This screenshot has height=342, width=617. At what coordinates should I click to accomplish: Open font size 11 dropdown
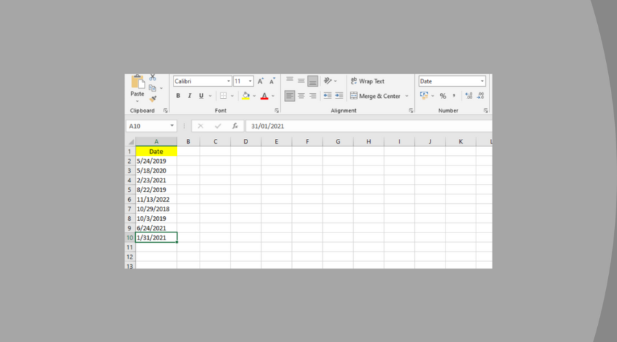250,81
